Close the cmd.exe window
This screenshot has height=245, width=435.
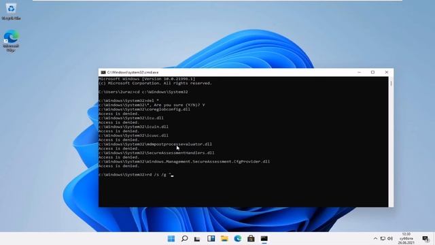point(387,72)
